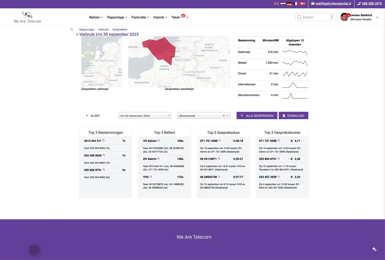This screenshot has width=385, height=260.
Task: Expand the Jeroen Beekhof user menu chevron
Action: pos(377,17)
